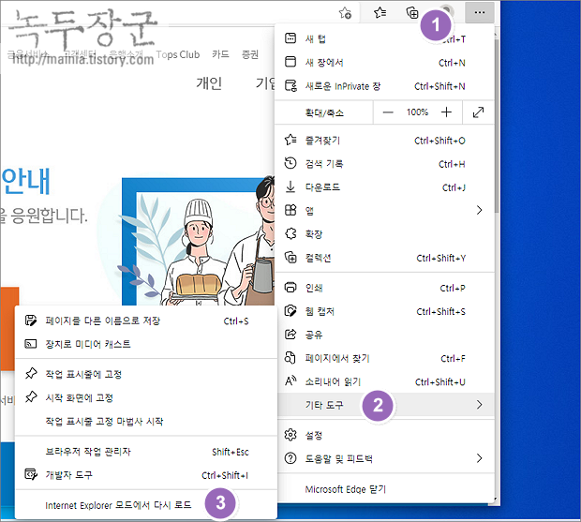The width and height of the screenshot is (581, 522).
Task: Open a new window menu entry
Action: click(384, 63)
